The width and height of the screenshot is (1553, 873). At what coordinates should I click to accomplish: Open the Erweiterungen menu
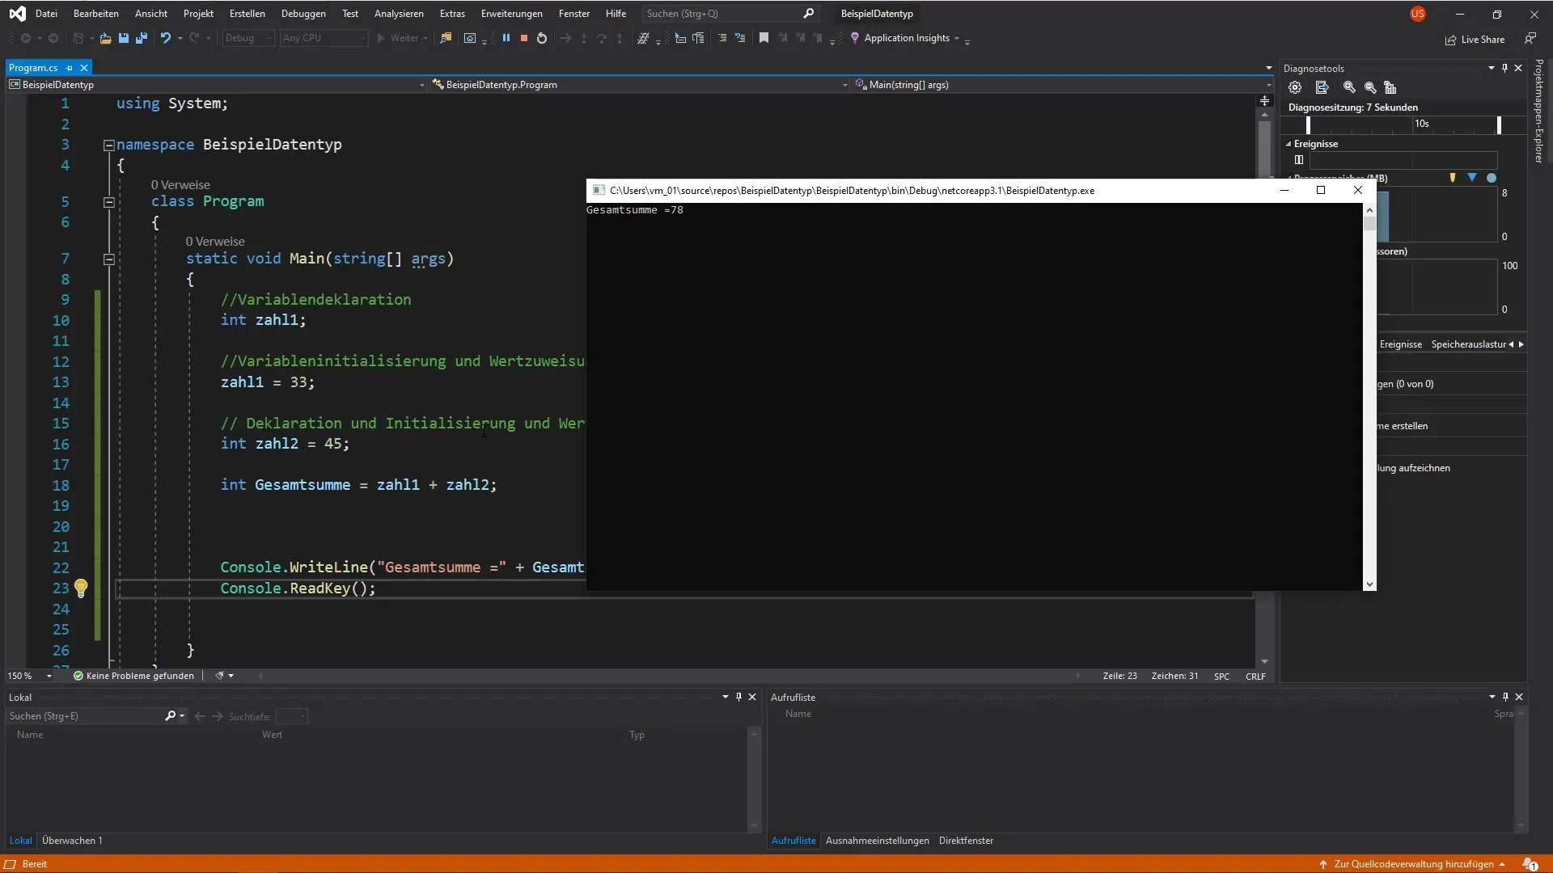point(511,14)
